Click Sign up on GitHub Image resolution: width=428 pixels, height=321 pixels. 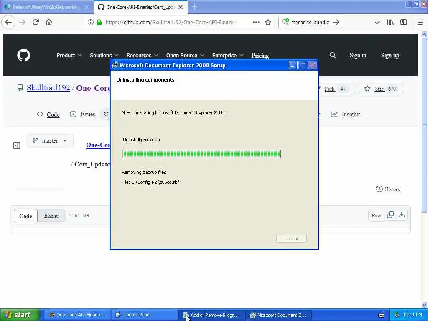click(390, 55)
